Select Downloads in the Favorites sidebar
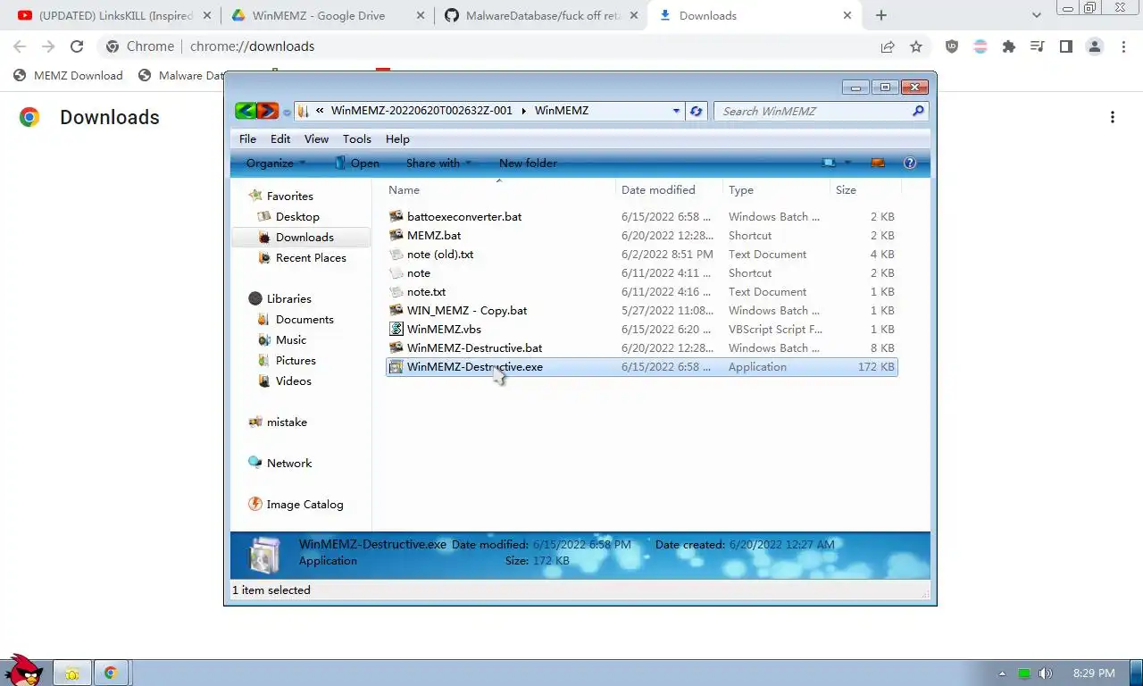Screen dimensions: 1143x686 (x=301, y=237)
